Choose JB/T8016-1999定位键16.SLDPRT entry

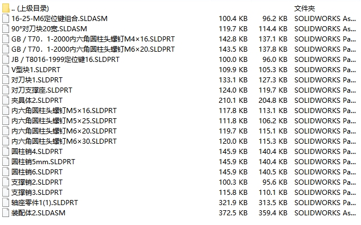[65, 60]
